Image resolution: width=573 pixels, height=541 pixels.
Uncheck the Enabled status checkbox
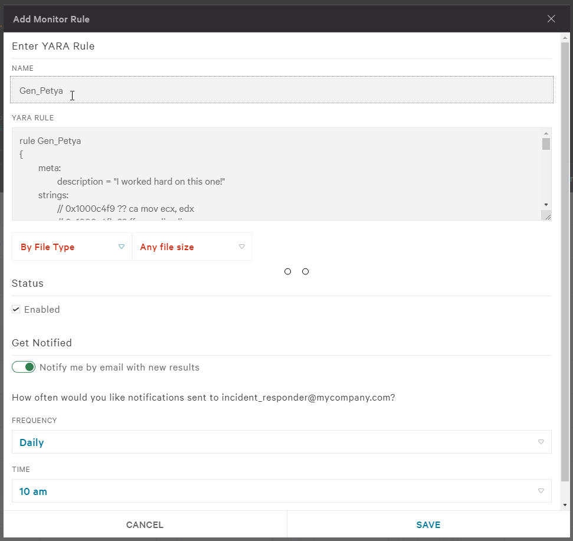[x=16, y=309]
